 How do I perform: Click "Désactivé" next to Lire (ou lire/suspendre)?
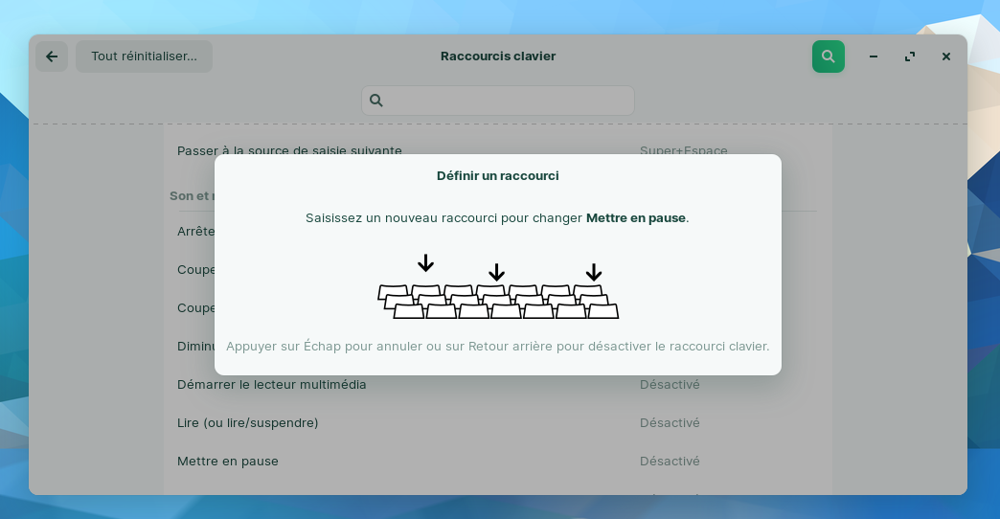point(670,423)
